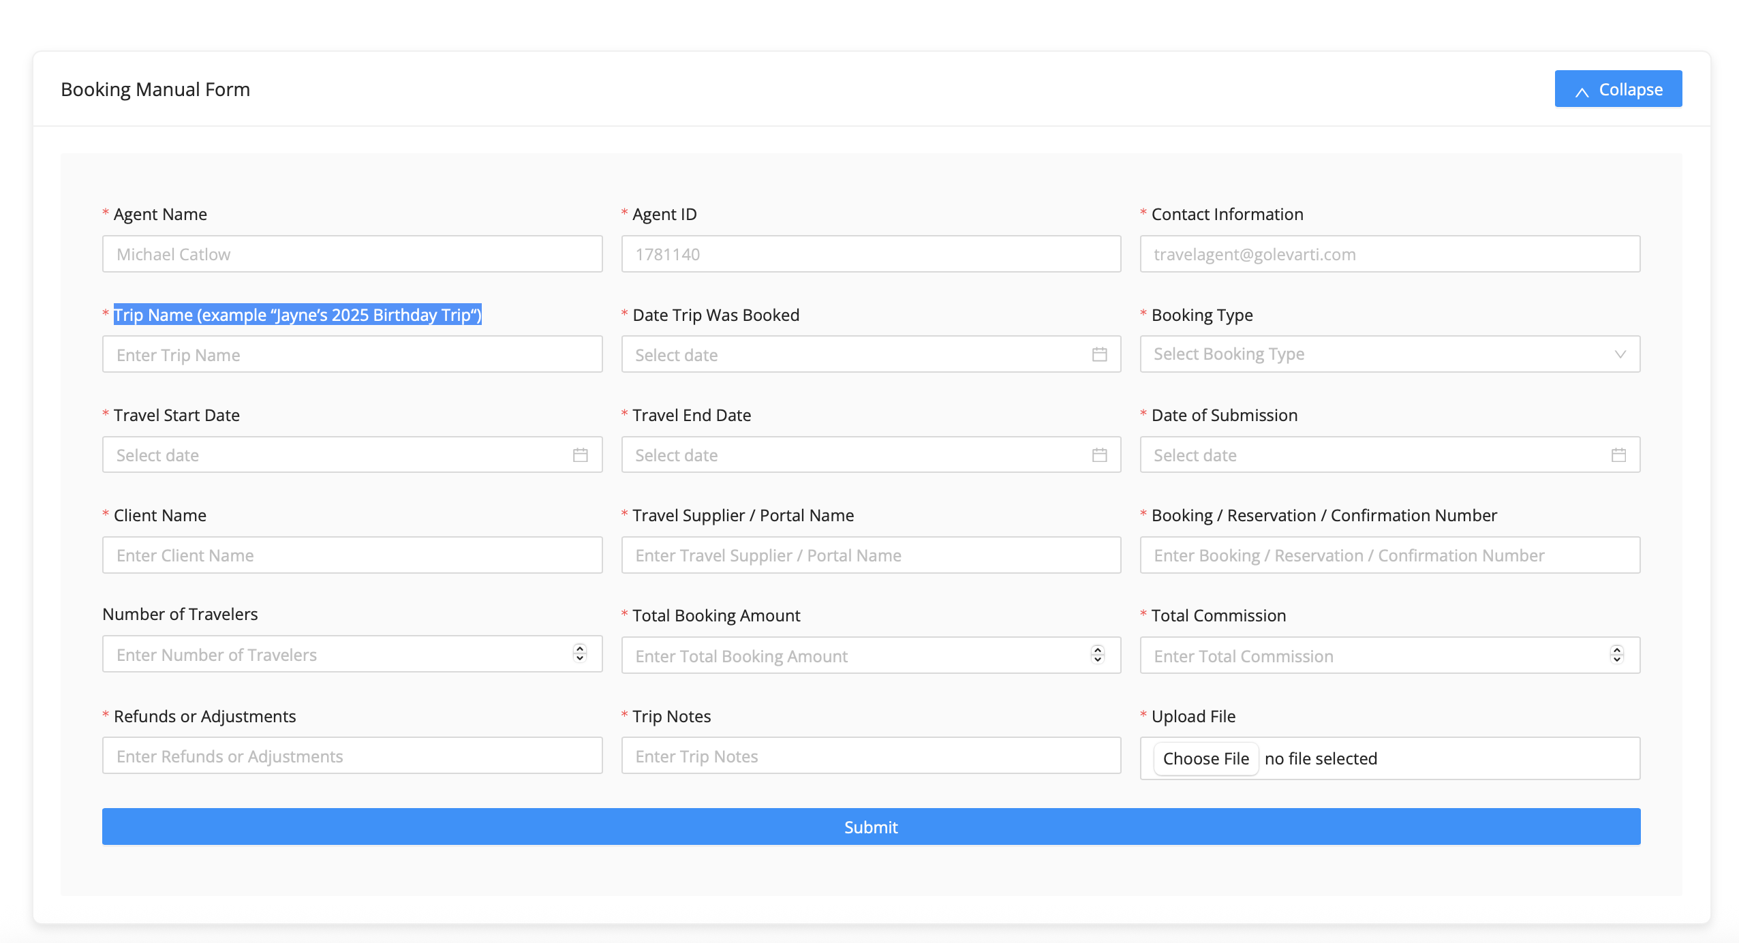The image size is (1739, 943).
Task: Click into the Trip Notes field
Action: click(870, 756)
